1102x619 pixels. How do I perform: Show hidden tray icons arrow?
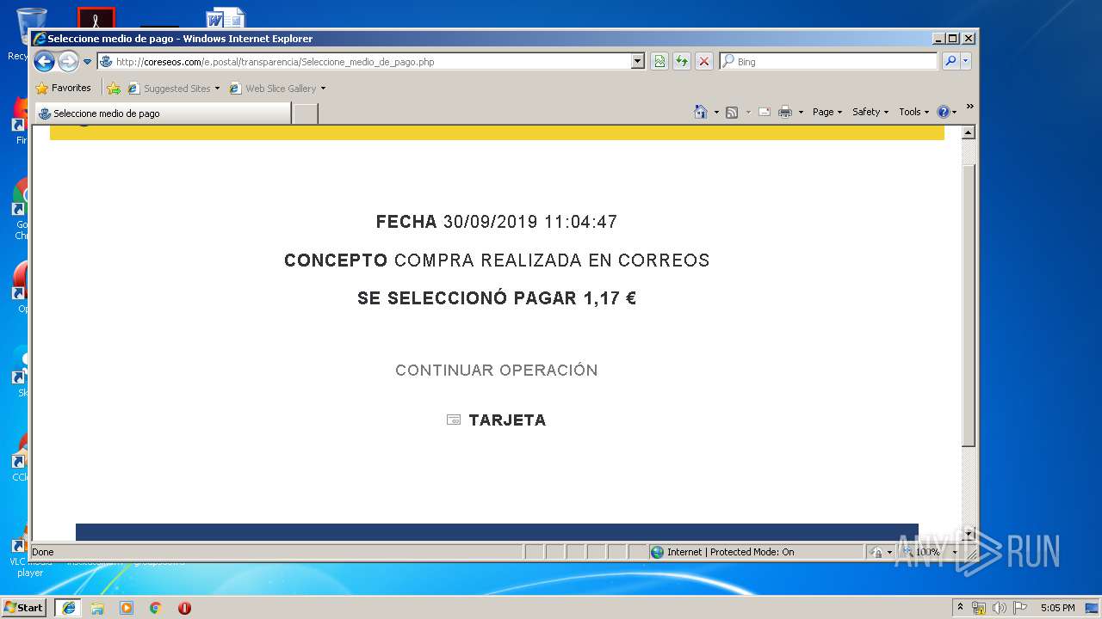961,608
